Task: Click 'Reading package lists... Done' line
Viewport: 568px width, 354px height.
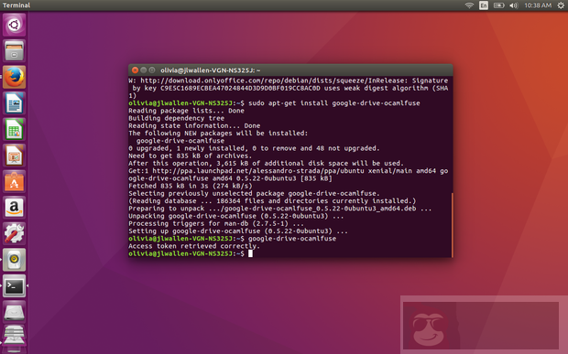Action: click(186, 111)
